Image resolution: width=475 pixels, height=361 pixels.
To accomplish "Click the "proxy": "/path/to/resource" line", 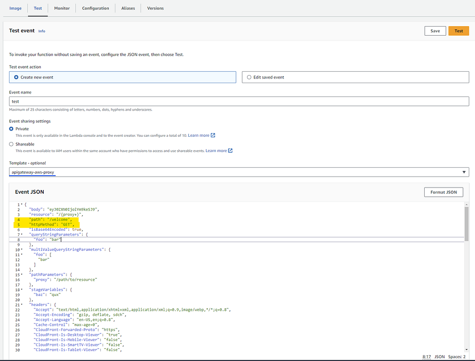I will click(66, 279).
